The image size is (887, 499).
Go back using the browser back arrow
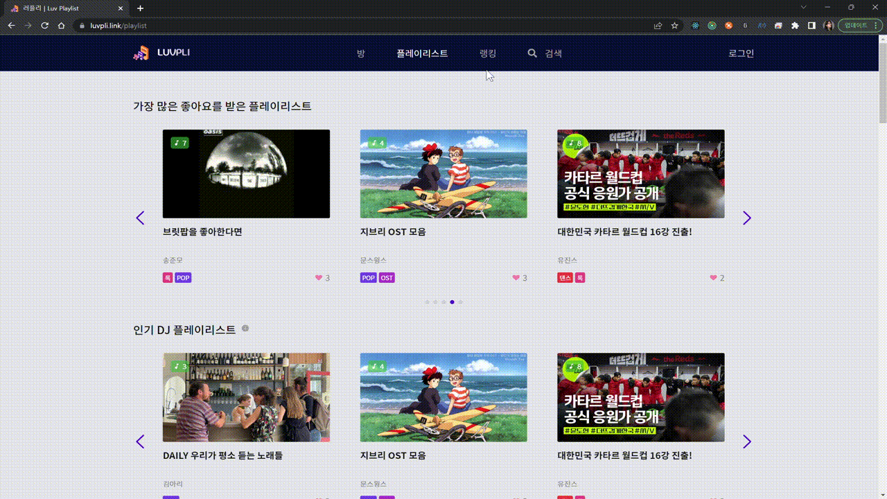tap(11, 26)
